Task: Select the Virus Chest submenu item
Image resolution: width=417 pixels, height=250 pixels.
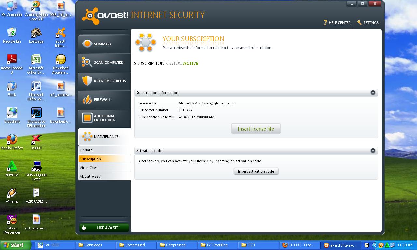Action: 104,168
